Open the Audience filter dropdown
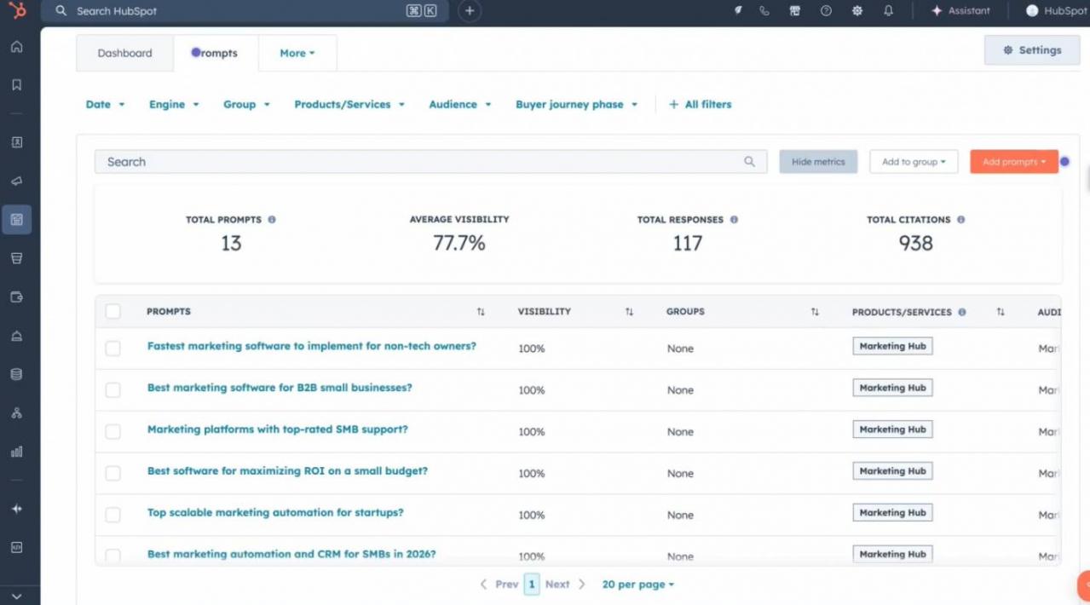 pos(460,104)
